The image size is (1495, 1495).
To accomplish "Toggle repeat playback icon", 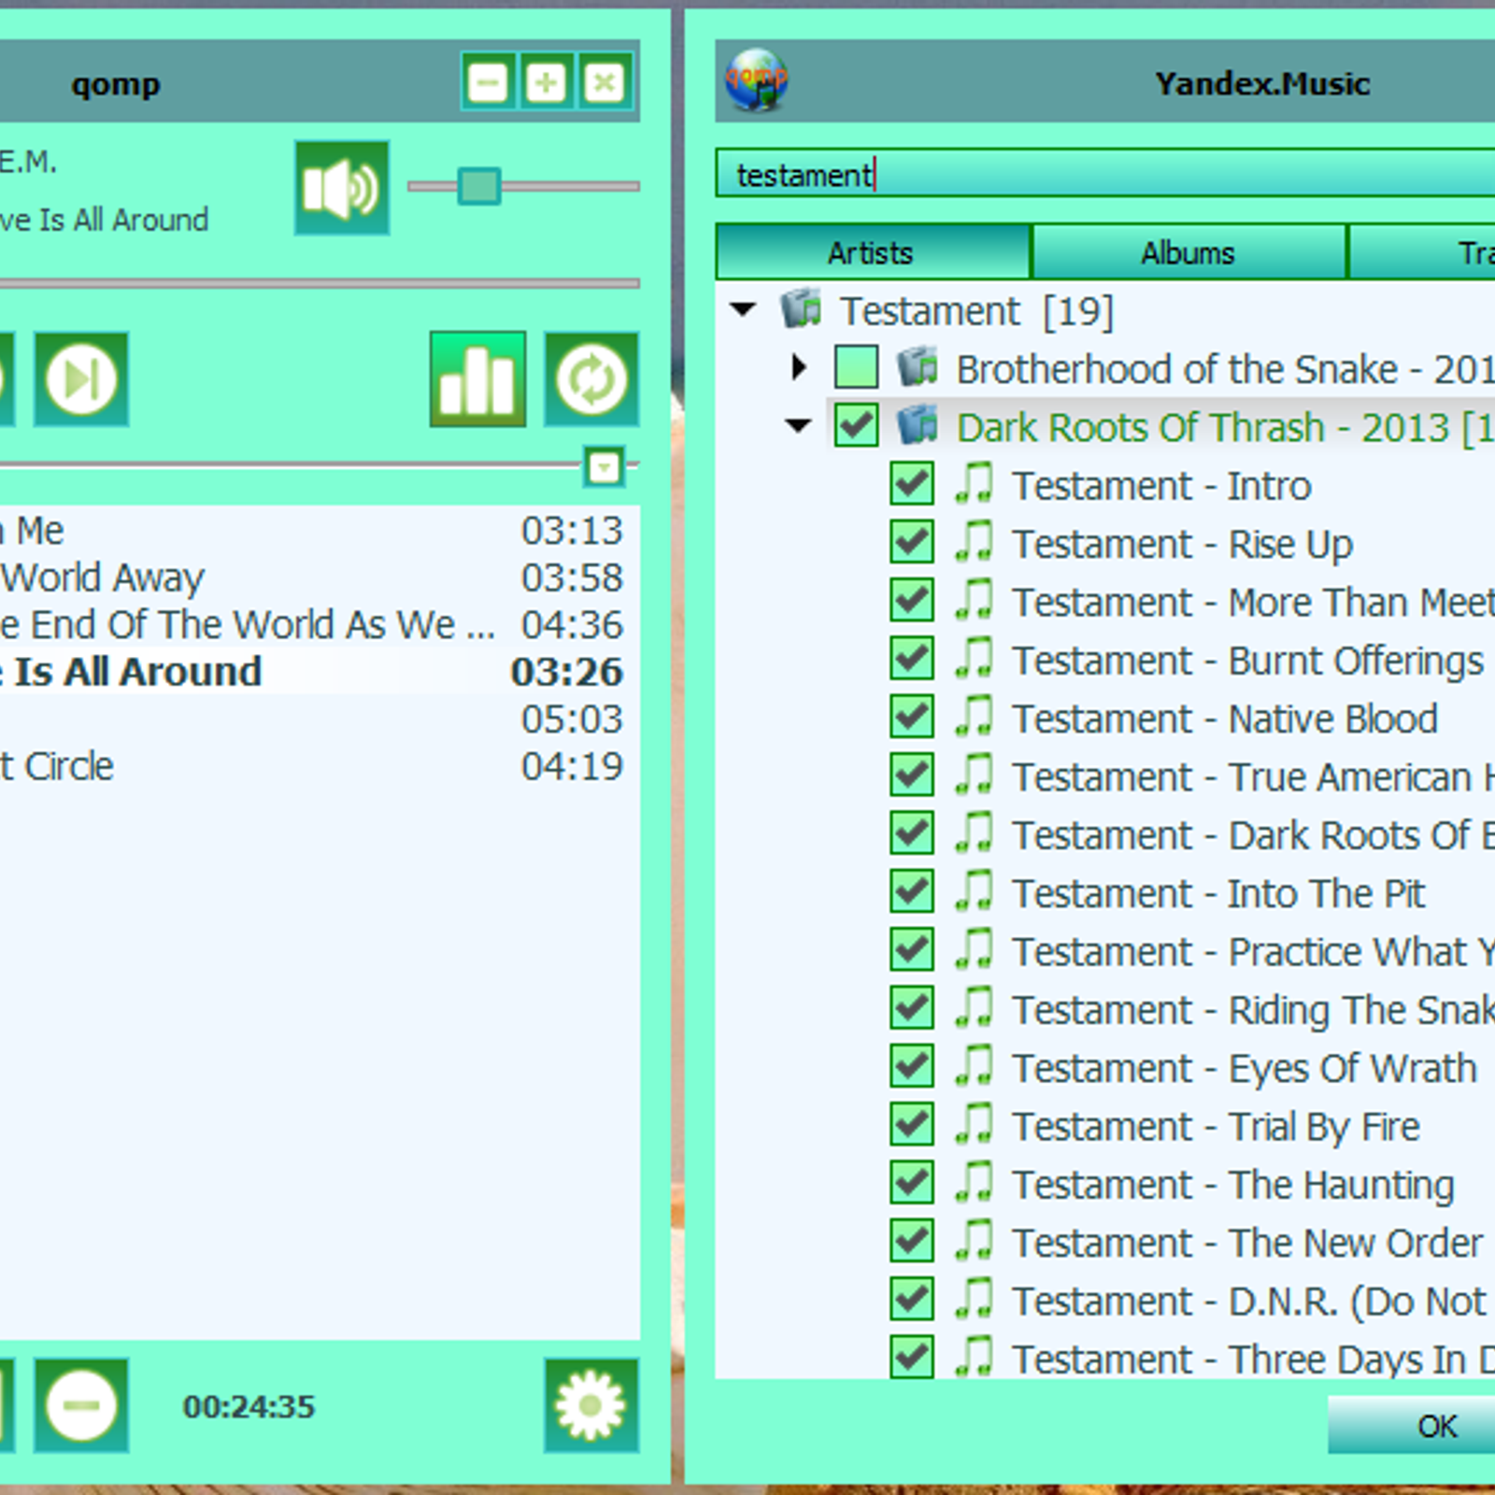I will pos(591,379).
